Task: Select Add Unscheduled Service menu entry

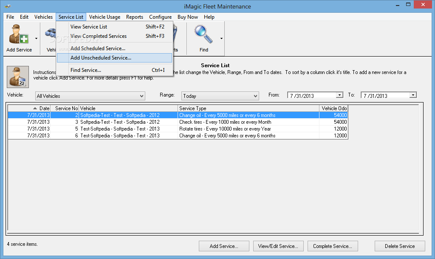Action: (x=114, y=58)
